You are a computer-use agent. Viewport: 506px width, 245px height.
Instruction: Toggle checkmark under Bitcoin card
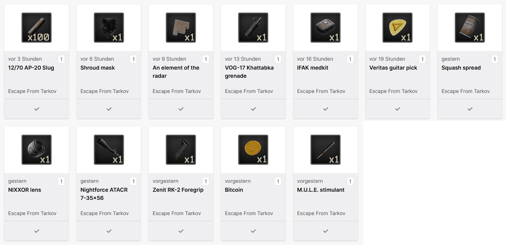(253, 231)
